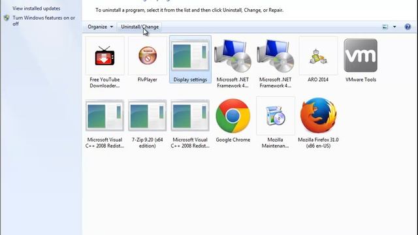Select the first Microsoft Visual C++ 2008 Redistributable icon
The width and height of the screenshot is (418, 235).
pyautogui.click(x=104, y=116)
